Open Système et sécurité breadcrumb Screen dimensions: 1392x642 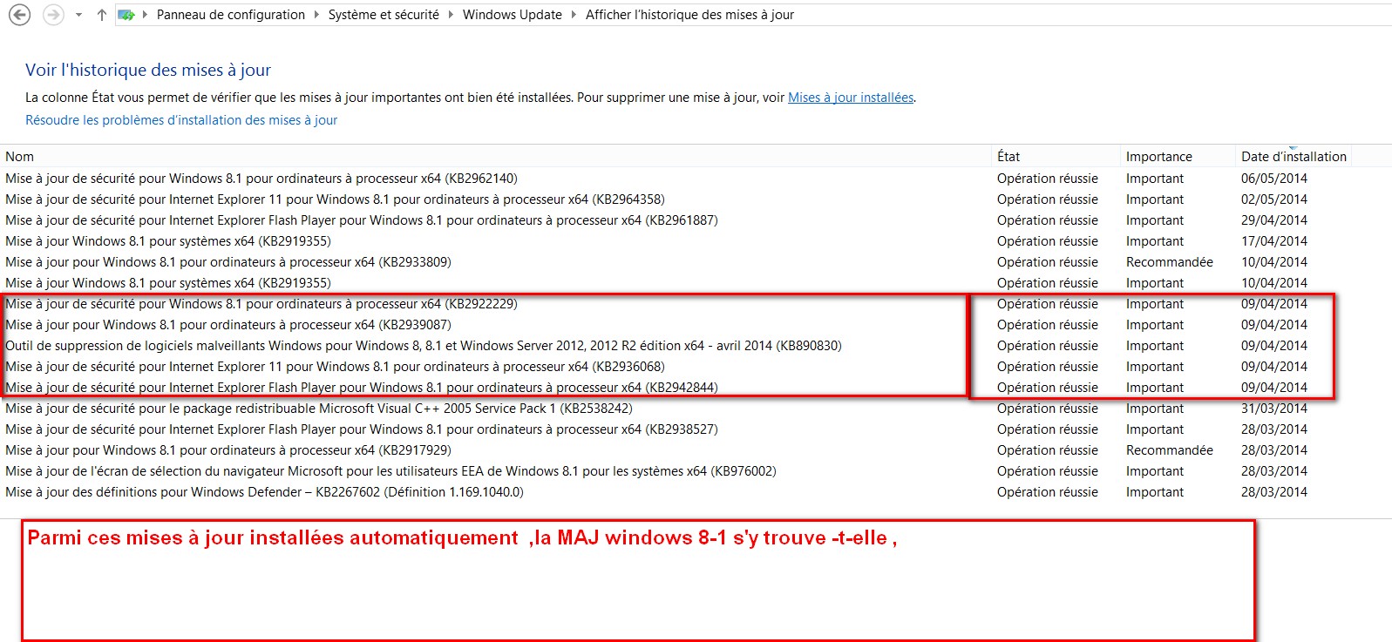click(x=384, y=15)
